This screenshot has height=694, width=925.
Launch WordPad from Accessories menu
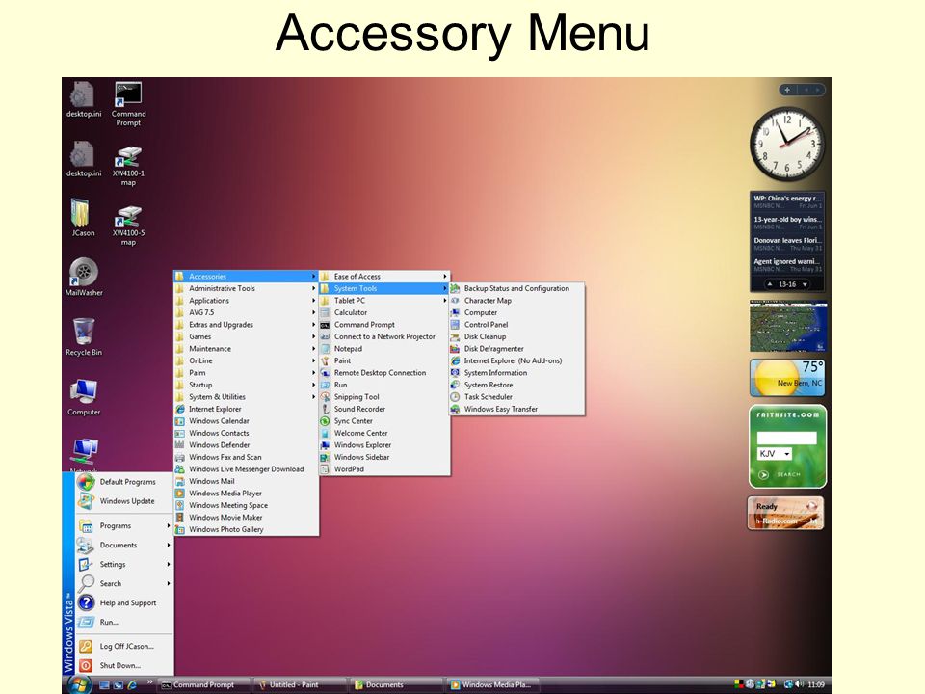coord(384,469)
